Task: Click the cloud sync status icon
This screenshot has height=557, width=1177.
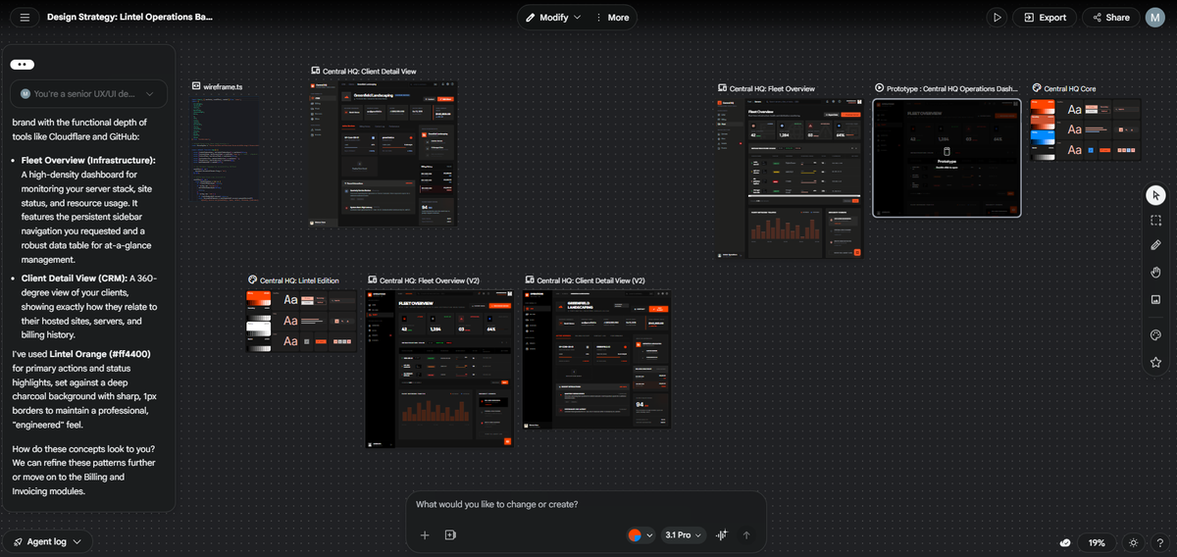Action: (x=1065, y=542)
